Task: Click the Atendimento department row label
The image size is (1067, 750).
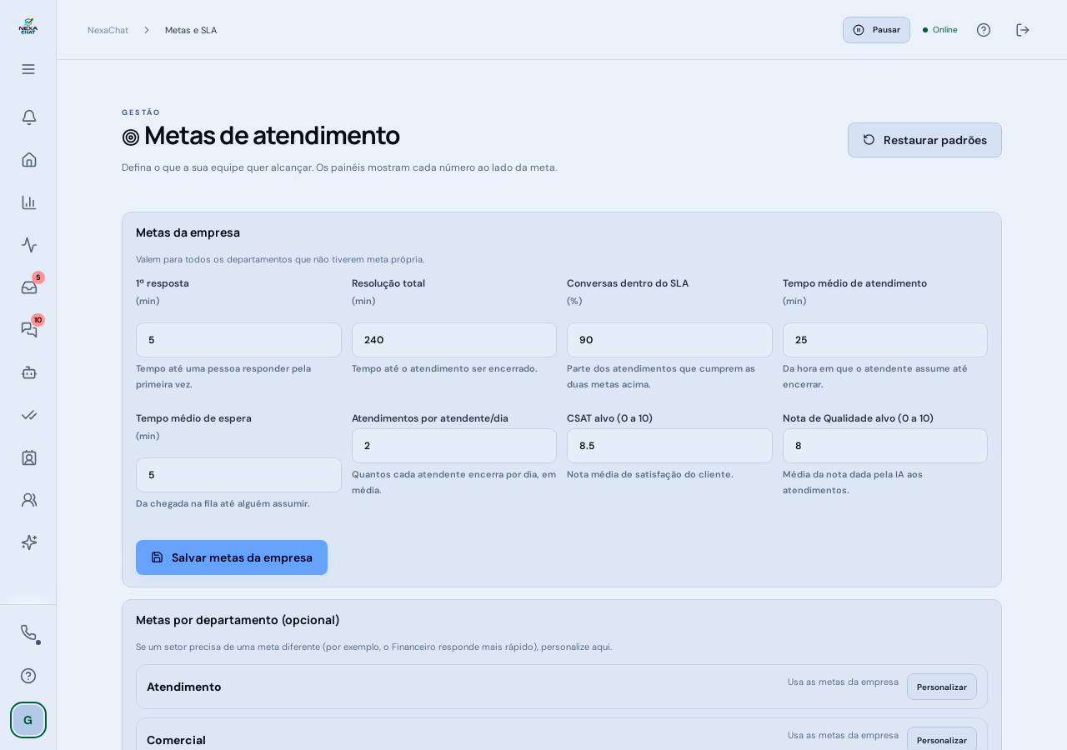Action: 184,687
